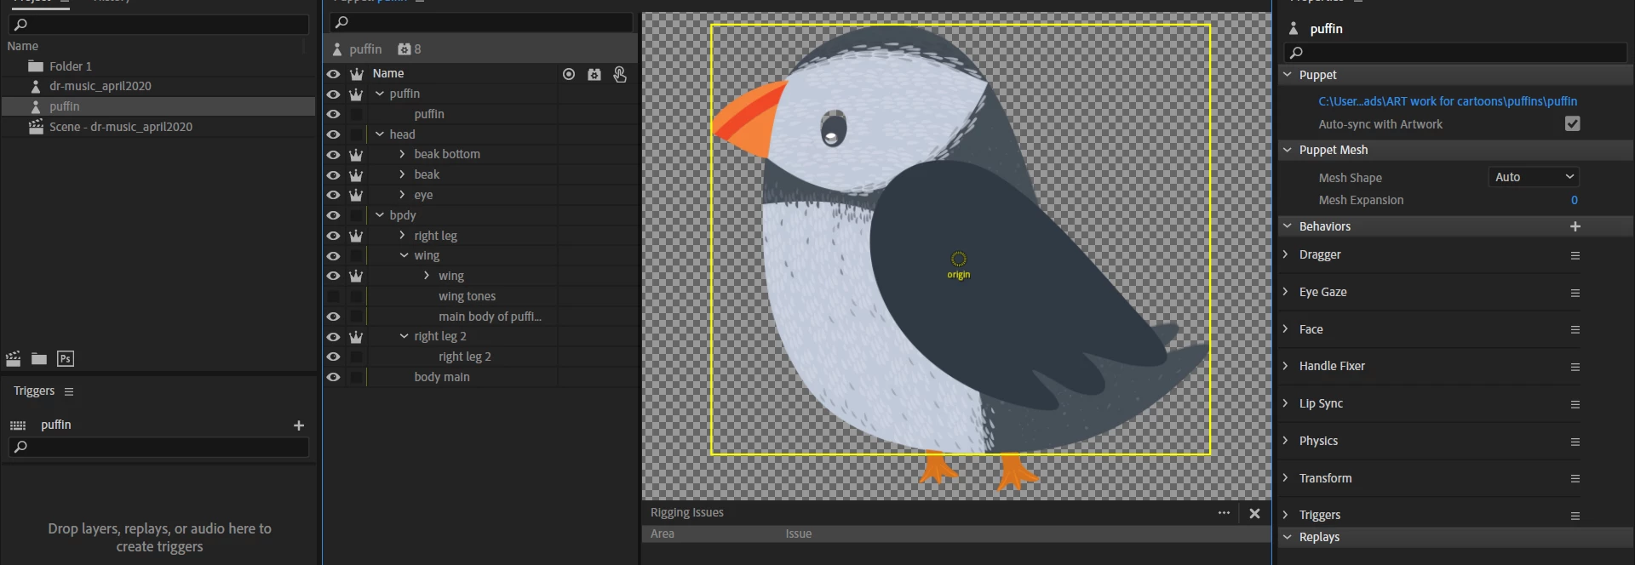
Task: Expand the Transform behavior
Action: (x=1286, y=477)
